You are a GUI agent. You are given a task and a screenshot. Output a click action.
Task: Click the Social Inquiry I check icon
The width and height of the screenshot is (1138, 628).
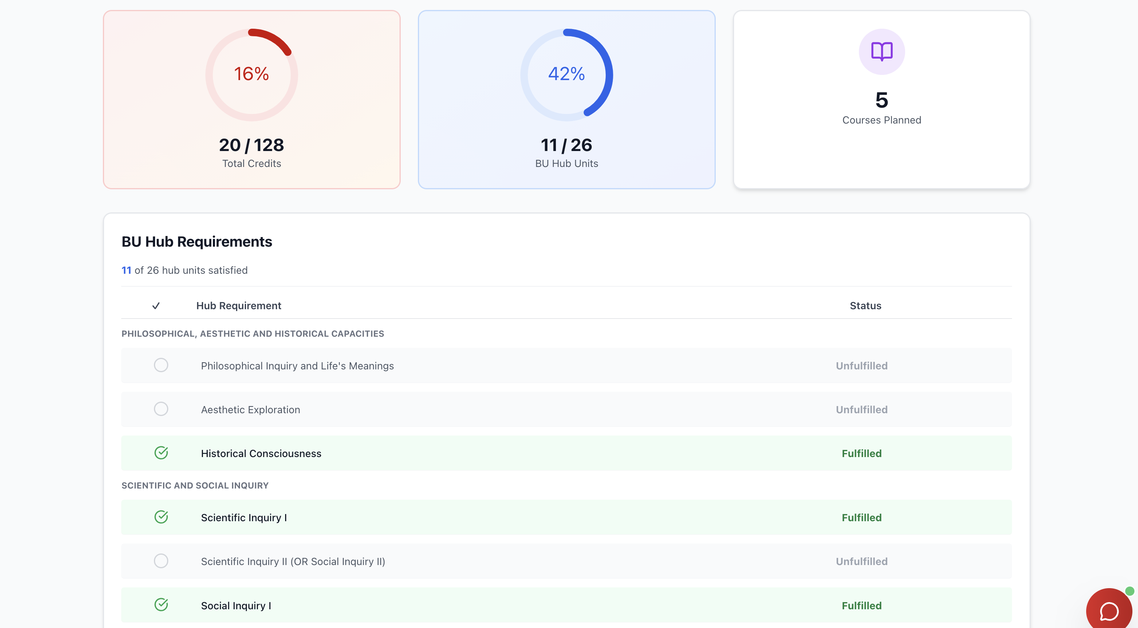[161, 604]
